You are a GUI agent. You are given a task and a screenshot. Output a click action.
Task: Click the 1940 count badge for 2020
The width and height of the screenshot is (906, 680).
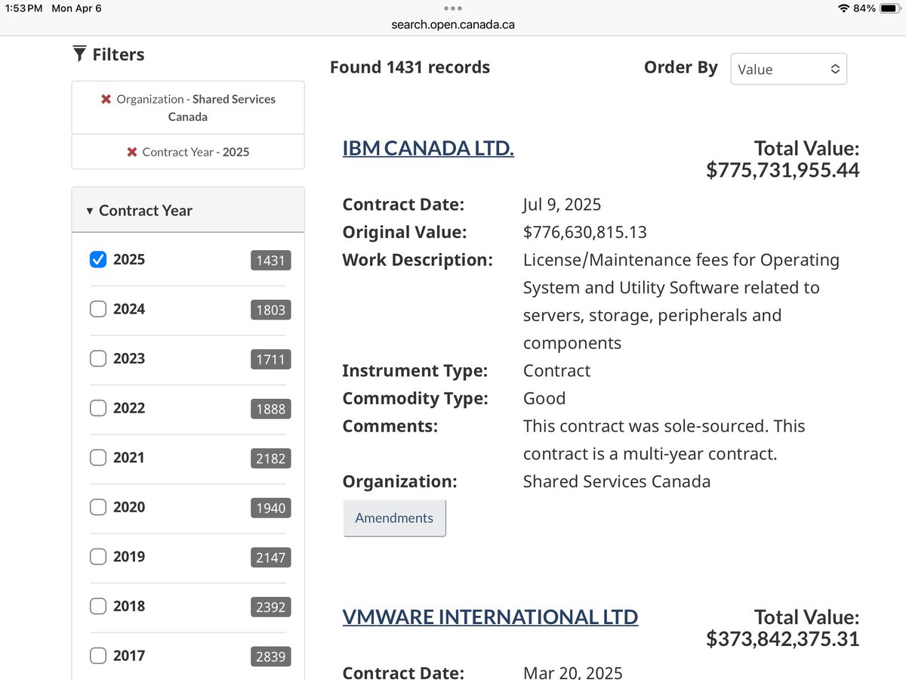point(270,508)
